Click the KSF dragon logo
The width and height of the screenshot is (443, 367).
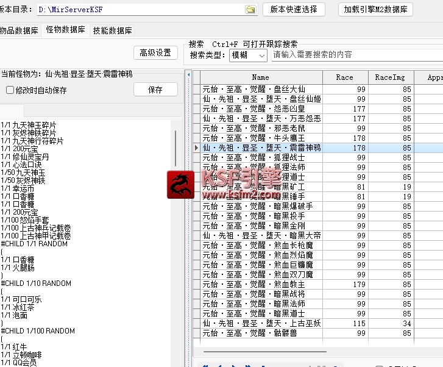(x=180, y=183)
